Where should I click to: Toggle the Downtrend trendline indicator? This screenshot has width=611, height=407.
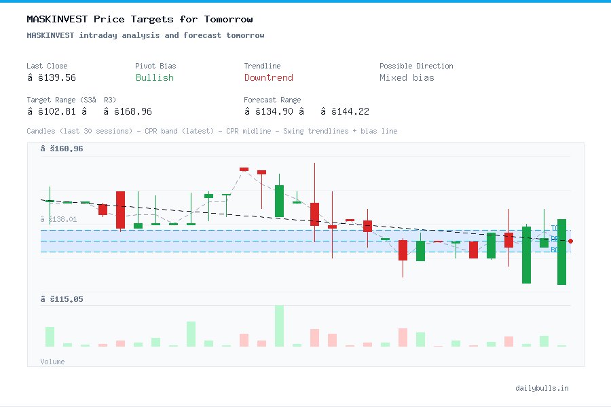point(268,77)
